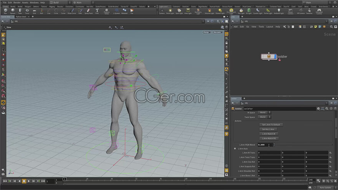
Task: Open network editor Layout menu
Action: (270, 27)
